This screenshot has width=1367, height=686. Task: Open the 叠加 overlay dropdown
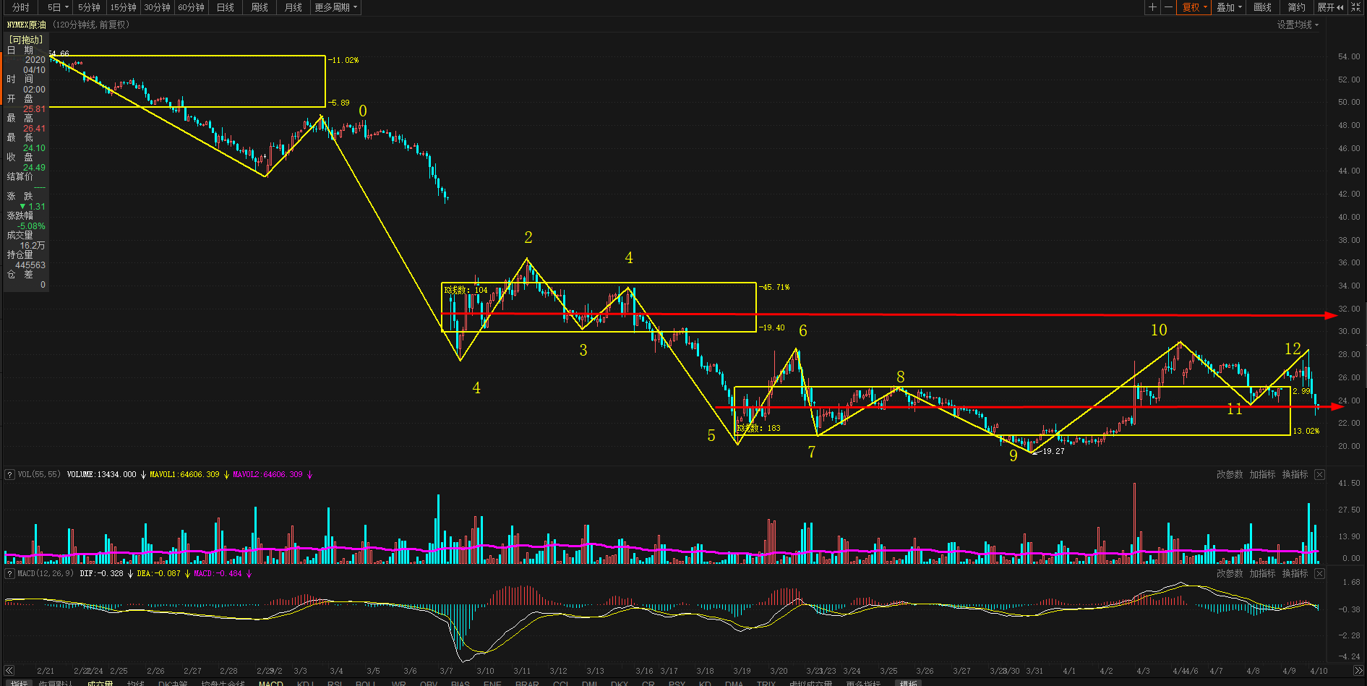(x=1229, y=7)
